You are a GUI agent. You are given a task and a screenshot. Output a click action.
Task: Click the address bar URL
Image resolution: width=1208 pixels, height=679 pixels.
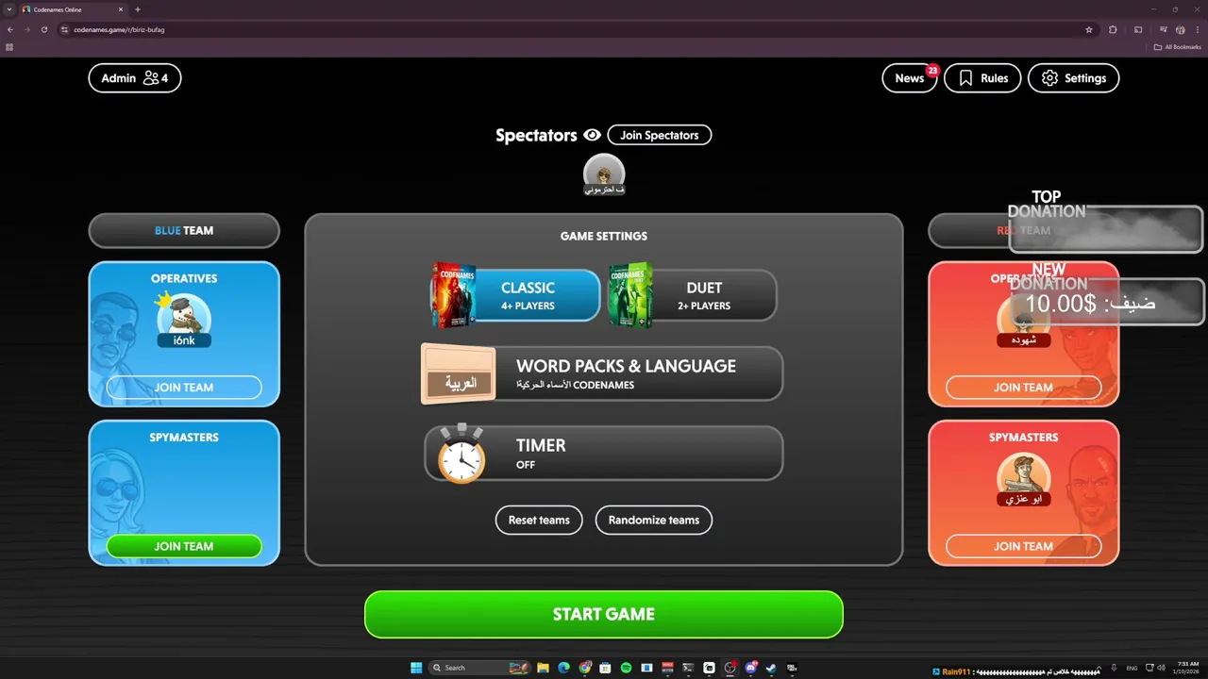point(119,29)
